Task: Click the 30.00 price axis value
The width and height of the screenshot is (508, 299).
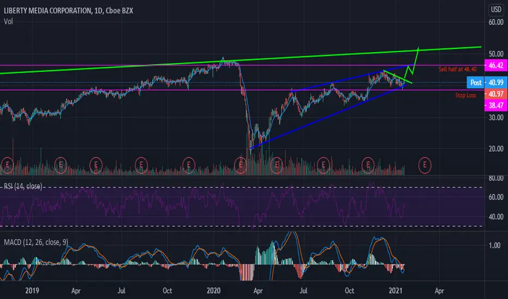Action: [496, 117]
